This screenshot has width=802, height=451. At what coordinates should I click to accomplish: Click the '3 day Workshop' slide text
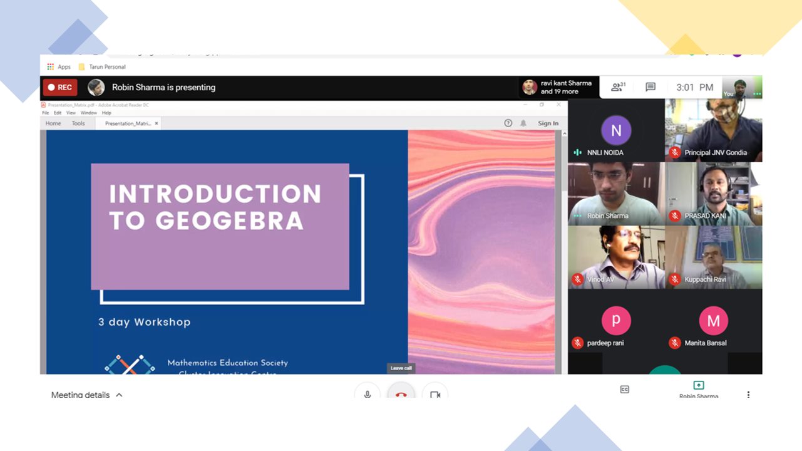pyautogui.click(x=145, y=322)
